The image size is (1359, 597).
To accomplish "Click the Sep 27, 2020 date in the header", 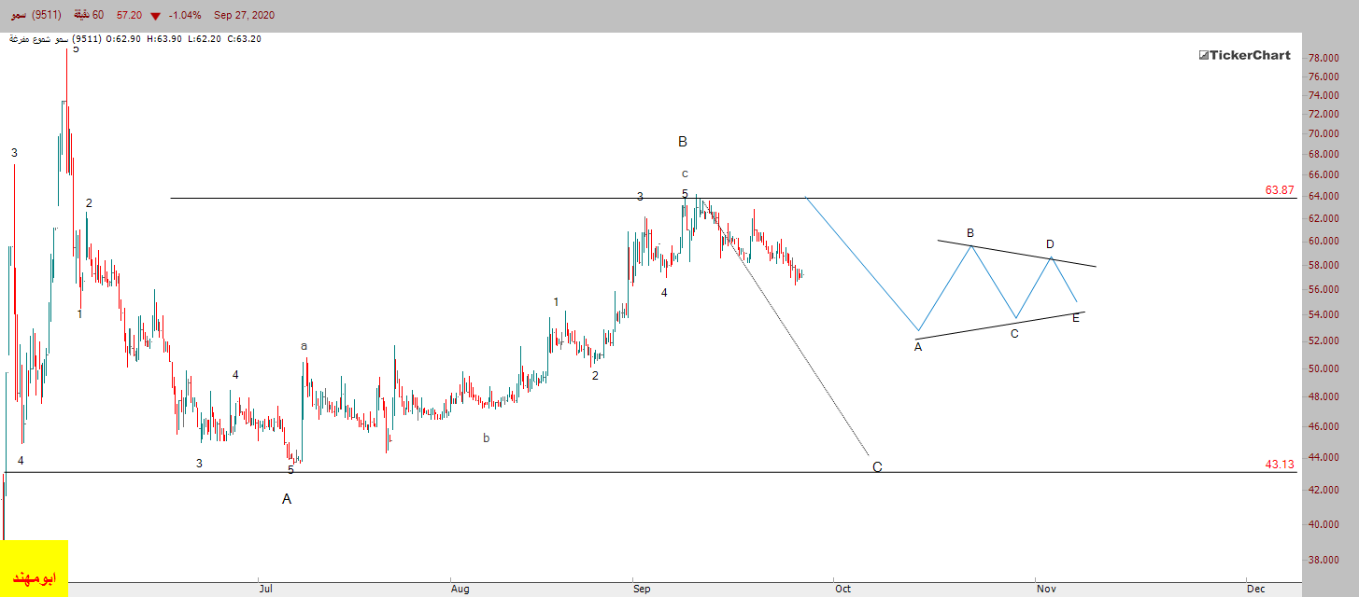I will [x=244, y=16].
